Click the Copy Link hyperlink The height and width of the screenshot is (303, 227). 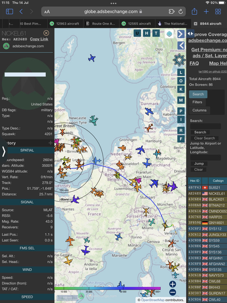click(x=39, y=39)
